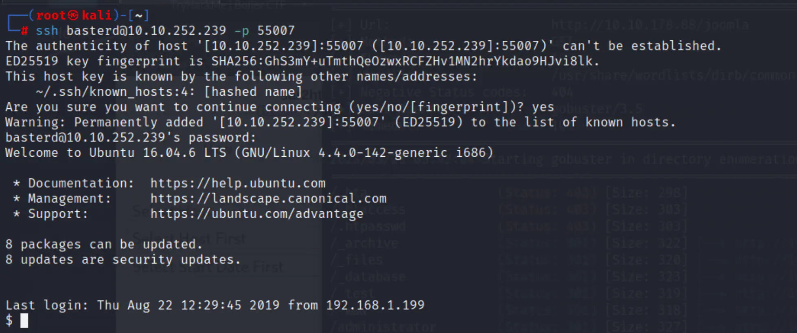Click the "~" directory in prompt brackets
This screenshot has height=333, width=797.
[x=138, y=15]
